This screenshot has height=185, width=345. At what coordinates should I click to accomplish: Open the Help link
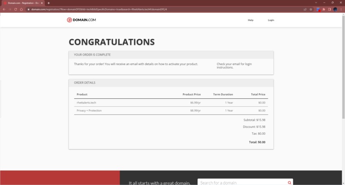tap(250, 20)
